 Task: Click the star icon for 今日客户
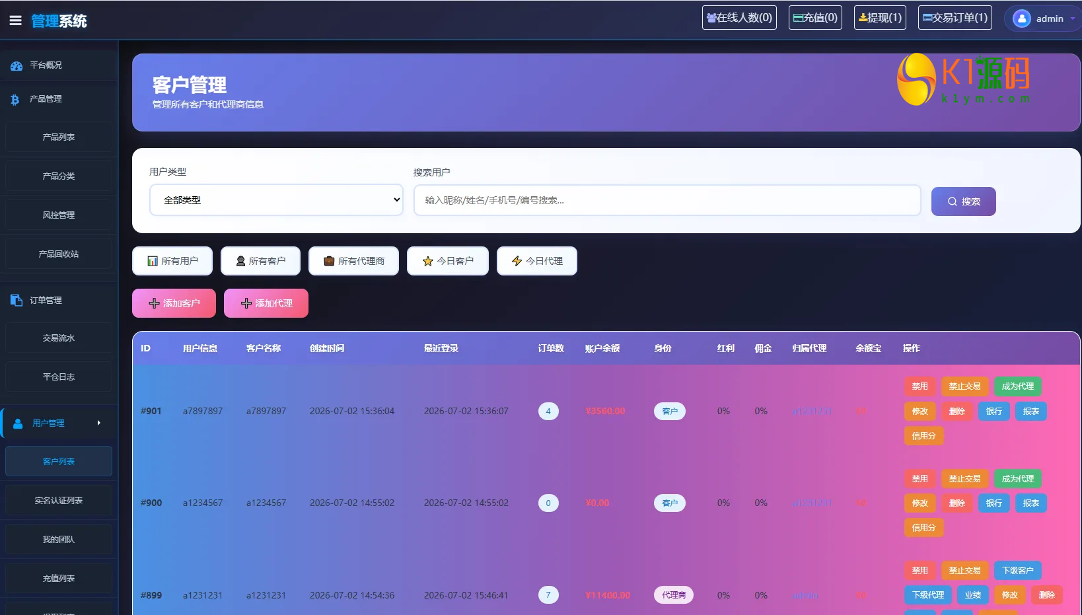pos(427,261)
